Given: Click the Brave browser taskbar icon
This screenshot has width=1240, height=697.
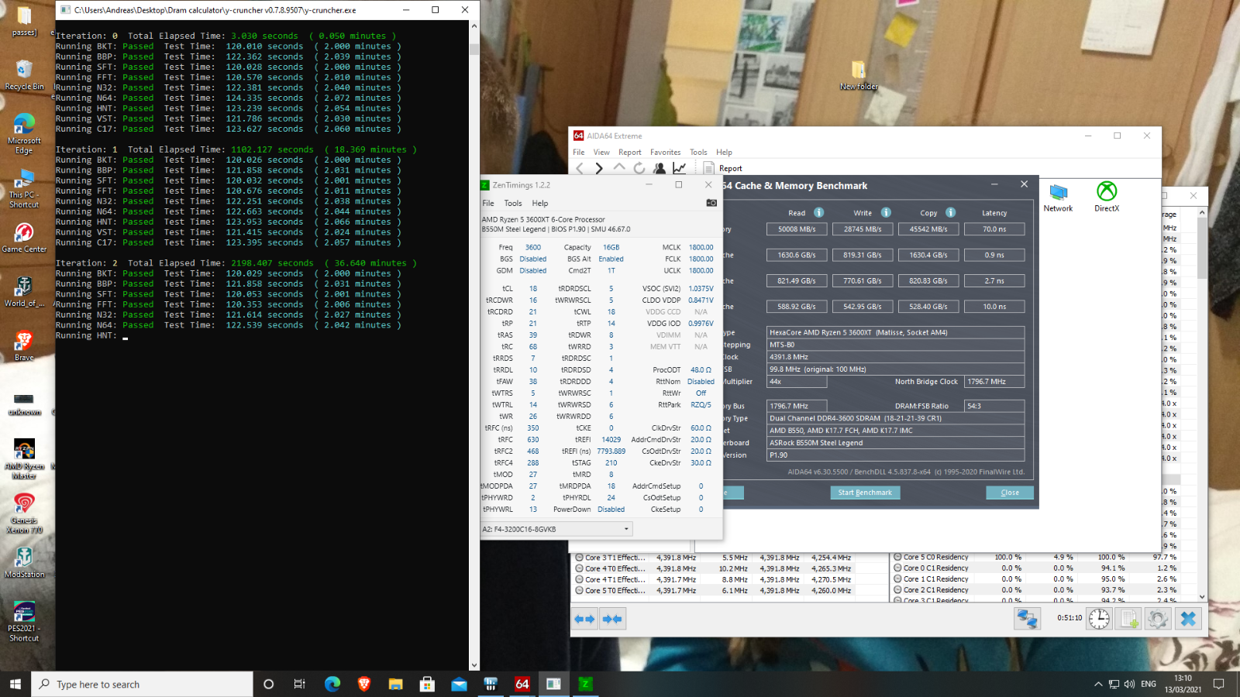Looking at the screenshot, I should [364, 684].
